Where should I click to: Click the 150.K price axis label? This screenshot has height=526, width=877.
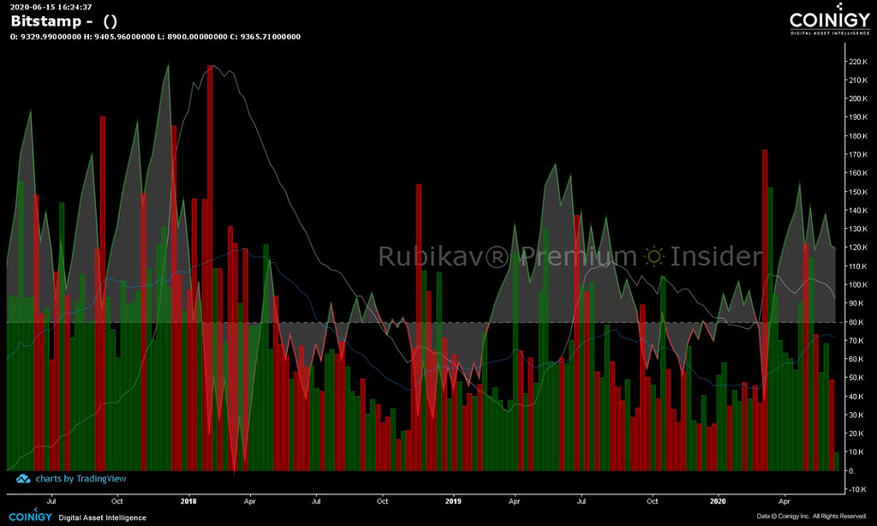[858, 192]
